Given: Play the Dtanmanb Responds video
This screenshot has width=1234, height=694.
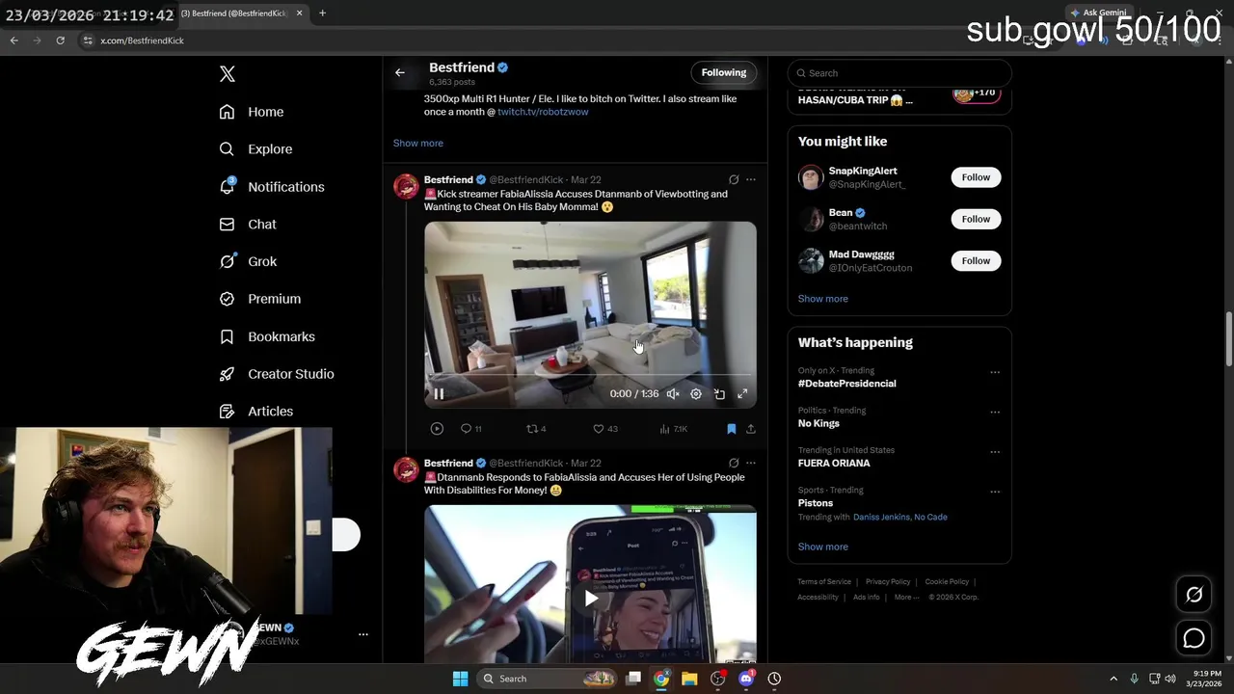Looking at the screenshot, I should tap(591, 599).
